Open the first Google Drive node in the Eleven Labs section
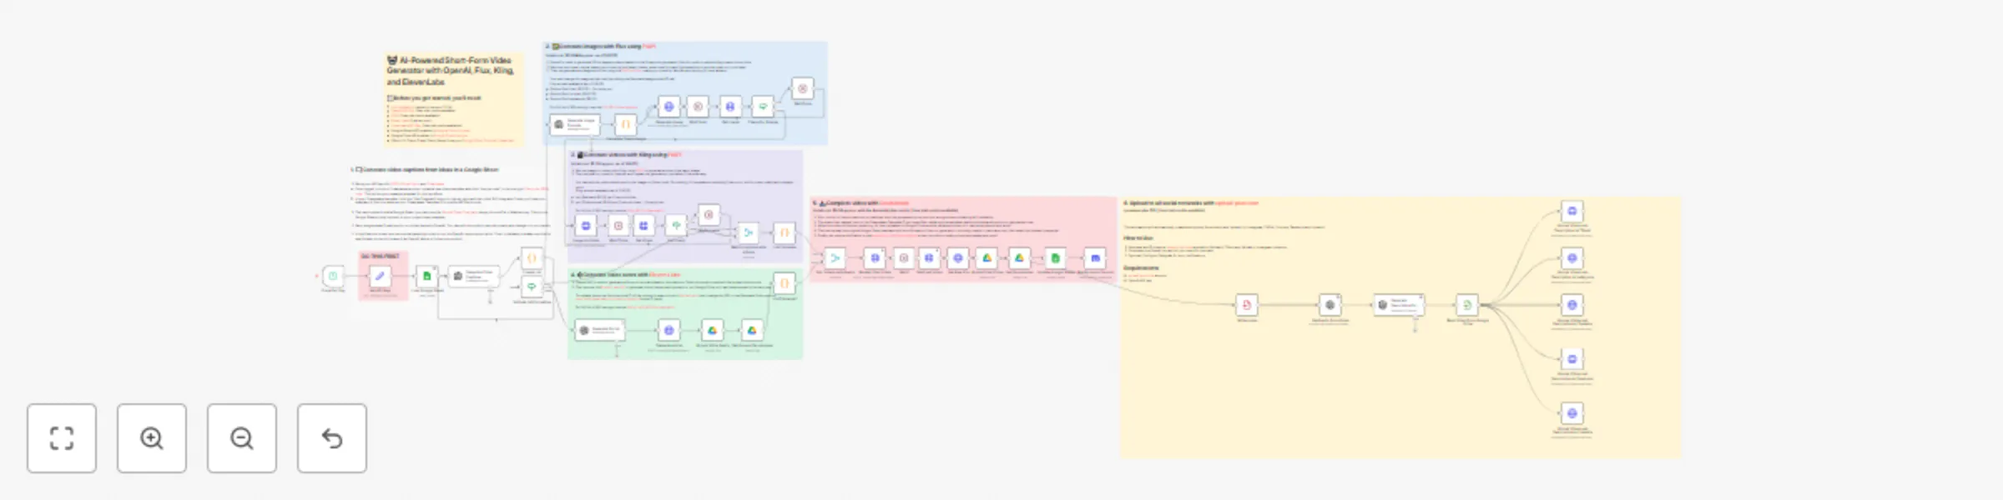 pos(712,331)
